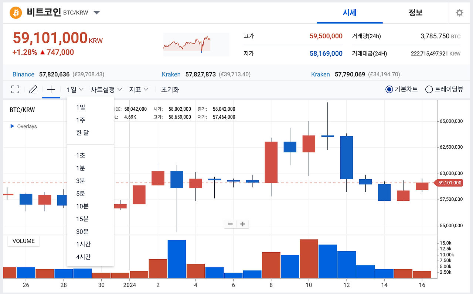Choose 1일 in interval menu
Viewport: 473px width, 294px height.
(x=90, y=107)
